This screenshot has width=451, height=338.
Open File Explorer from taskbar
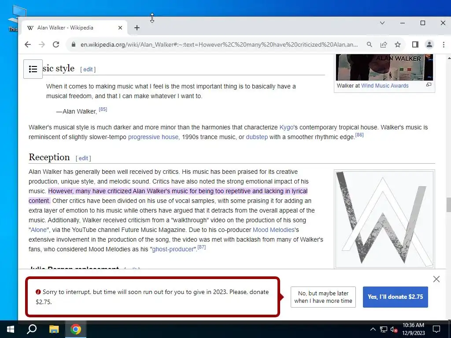click(x=54, y=329)
